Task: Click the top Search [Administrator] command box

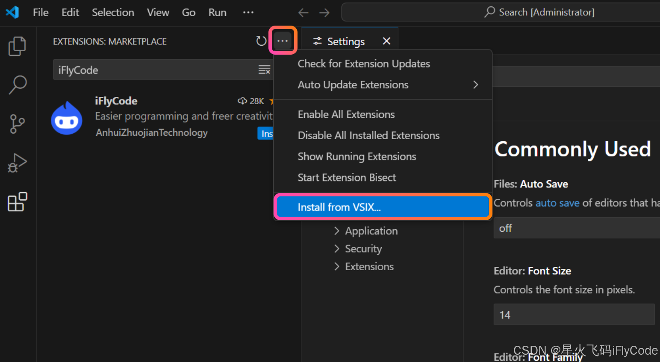Action: [x=501, y=12]
